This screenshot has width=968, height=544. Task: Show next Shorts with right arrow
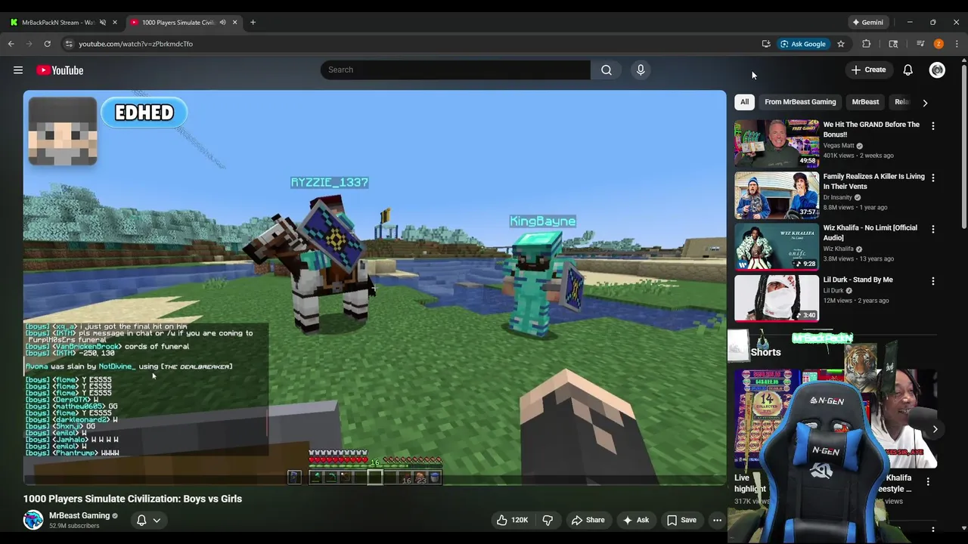click(935, 429)
